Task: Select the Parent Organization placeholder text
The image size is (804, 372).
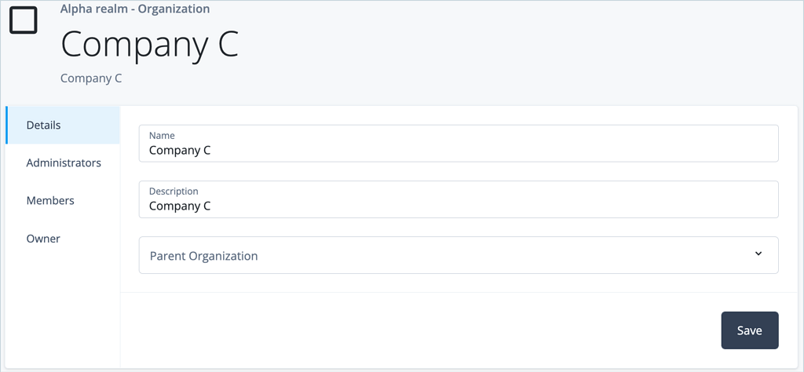Action: tap(203, 256)
